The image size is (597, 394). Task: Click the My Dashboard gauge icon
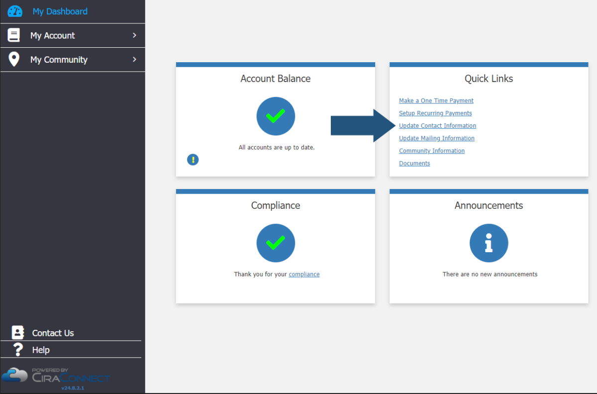click(15, 11)
